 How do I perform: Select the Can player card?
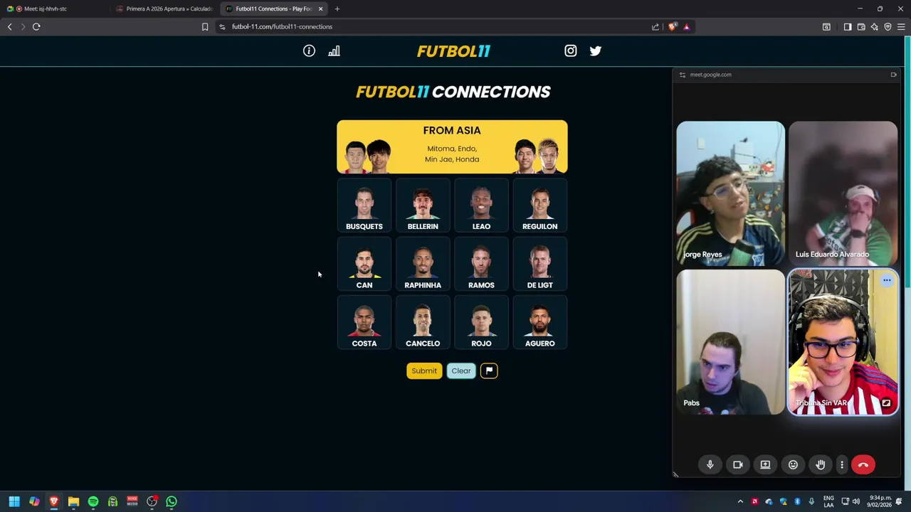[x=364, y=265]
